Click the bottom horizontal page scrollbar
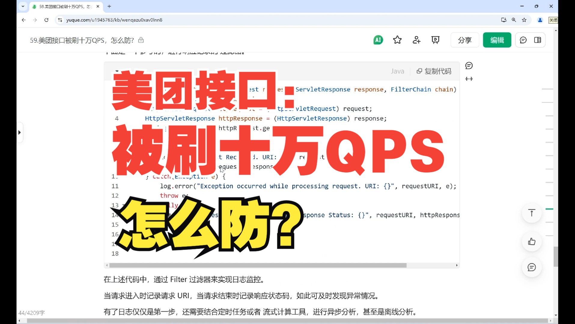The image size is (575, 324). 287,321
